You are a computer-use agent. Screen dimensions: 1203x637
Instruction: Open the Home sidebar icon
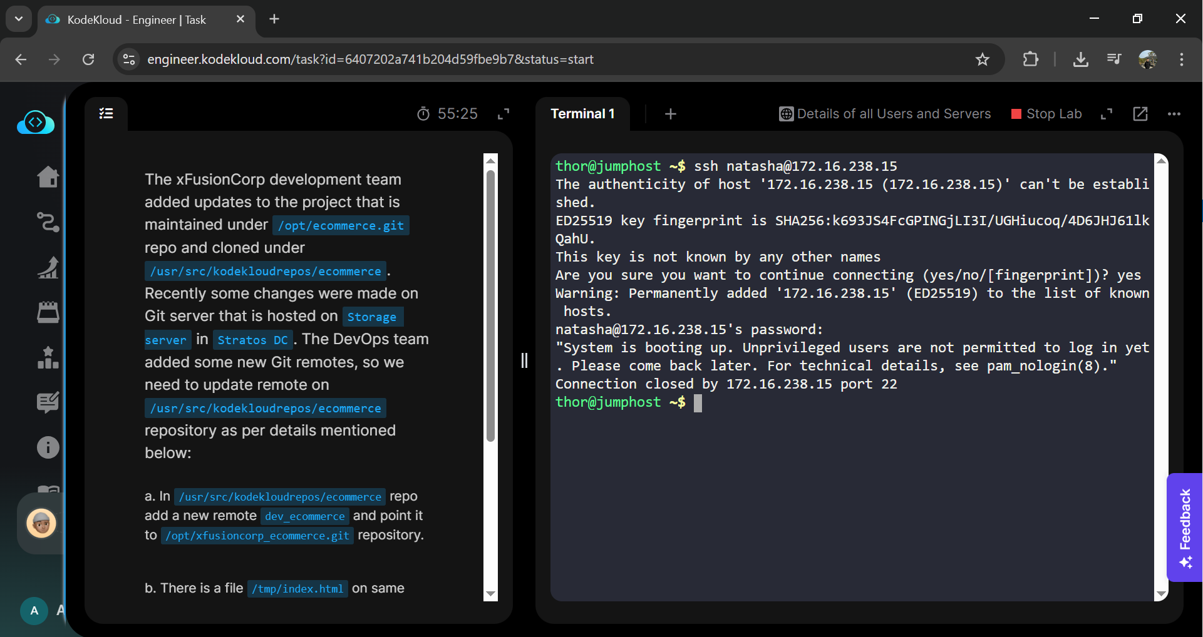(x=48, y=177)
